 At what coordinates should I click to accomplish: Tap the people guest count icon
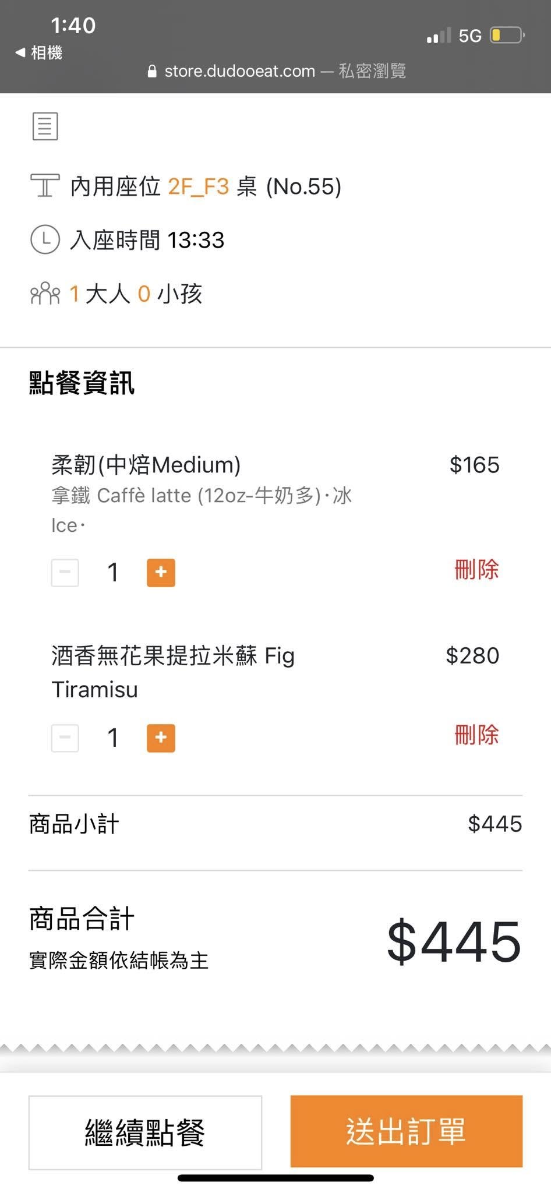pyautogui.click(x=45, y=294)
